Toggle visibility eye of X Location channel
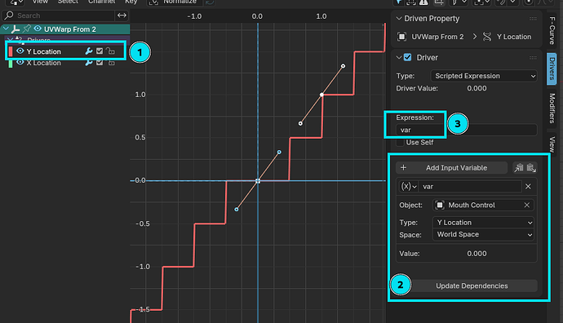563x323 pixels. [20, 63]
